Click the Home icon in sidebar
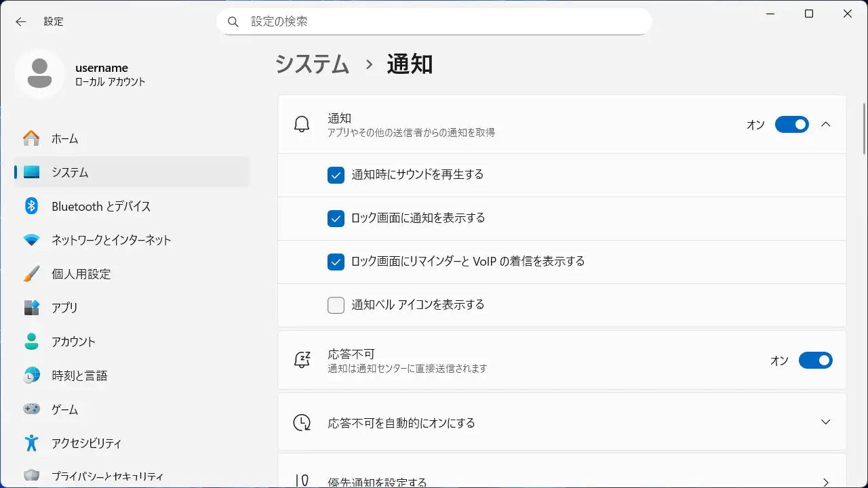The image size is (868, 488). 31,138
